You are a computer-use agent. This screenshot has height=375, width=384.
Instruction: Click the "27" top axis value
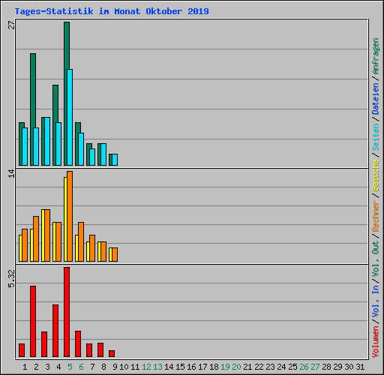tap(12, 25)
